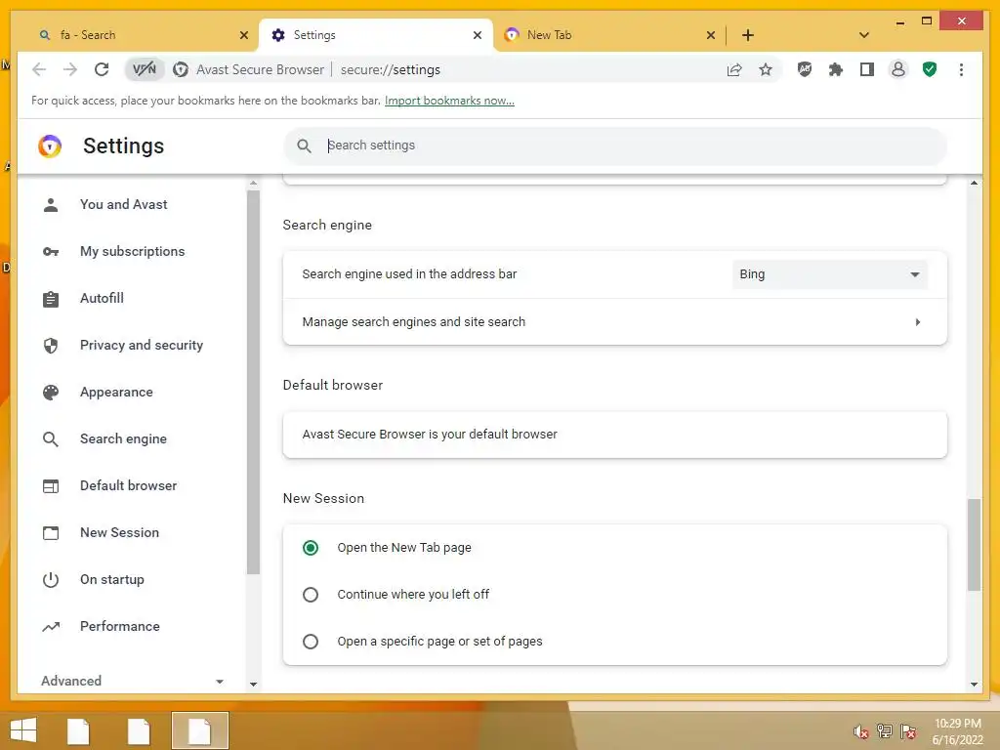Reload the current page
The height and width of the screenshot is (750, 1000).
tap(102, 69)
